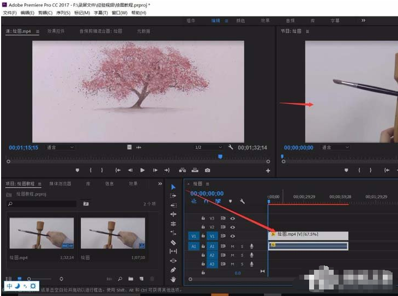398x296 pixels.
Task: Switch to the 媒体浏览器 tab
Action: pos(60,184)
